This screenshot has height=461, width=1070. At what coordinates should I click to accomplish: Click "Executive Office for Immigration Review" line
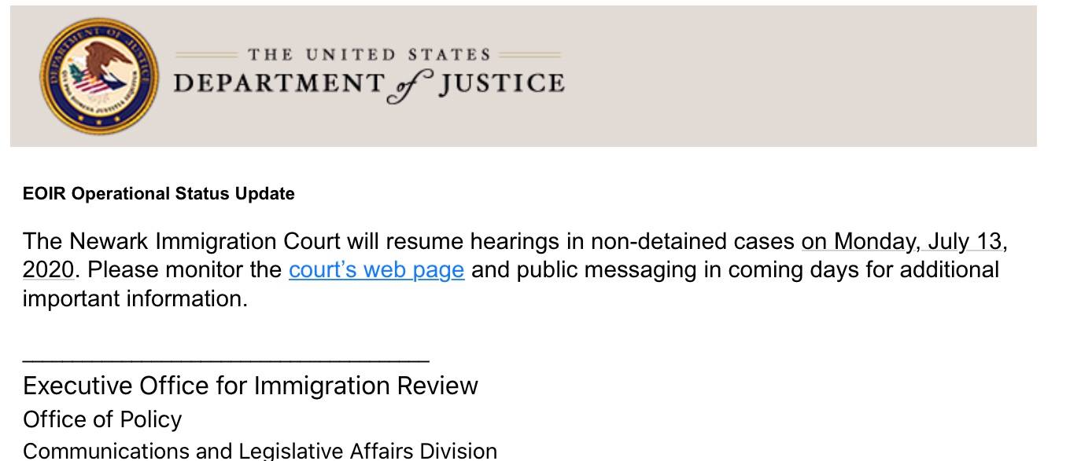pyautogui.click(x=250, y=386)
